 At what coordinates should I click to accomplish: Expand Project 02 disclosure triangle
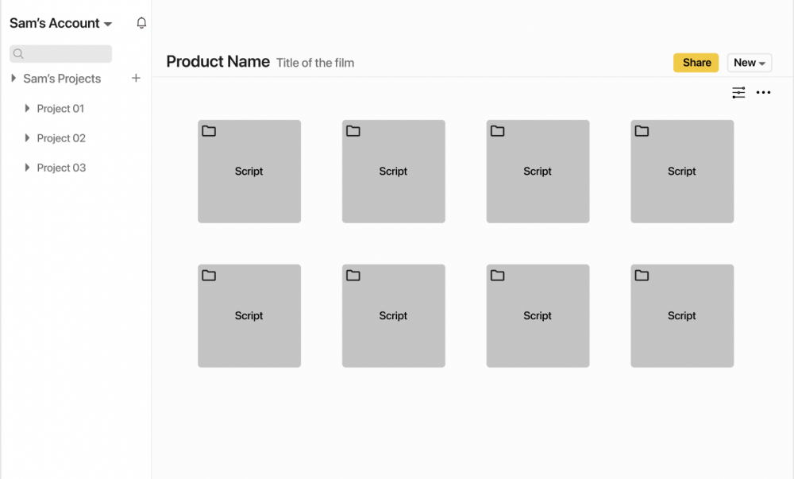coord(27,137)
